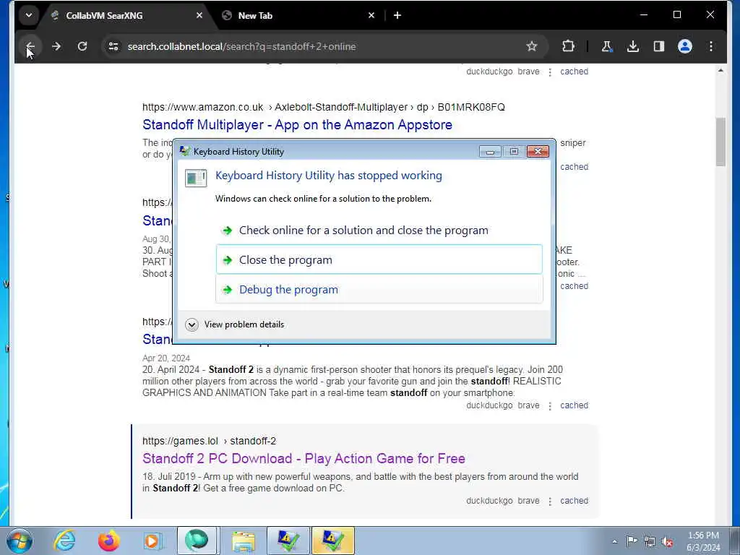Open cached link for Amazon Appstore result
Screen dimensions: 740x555
[574, 167]
